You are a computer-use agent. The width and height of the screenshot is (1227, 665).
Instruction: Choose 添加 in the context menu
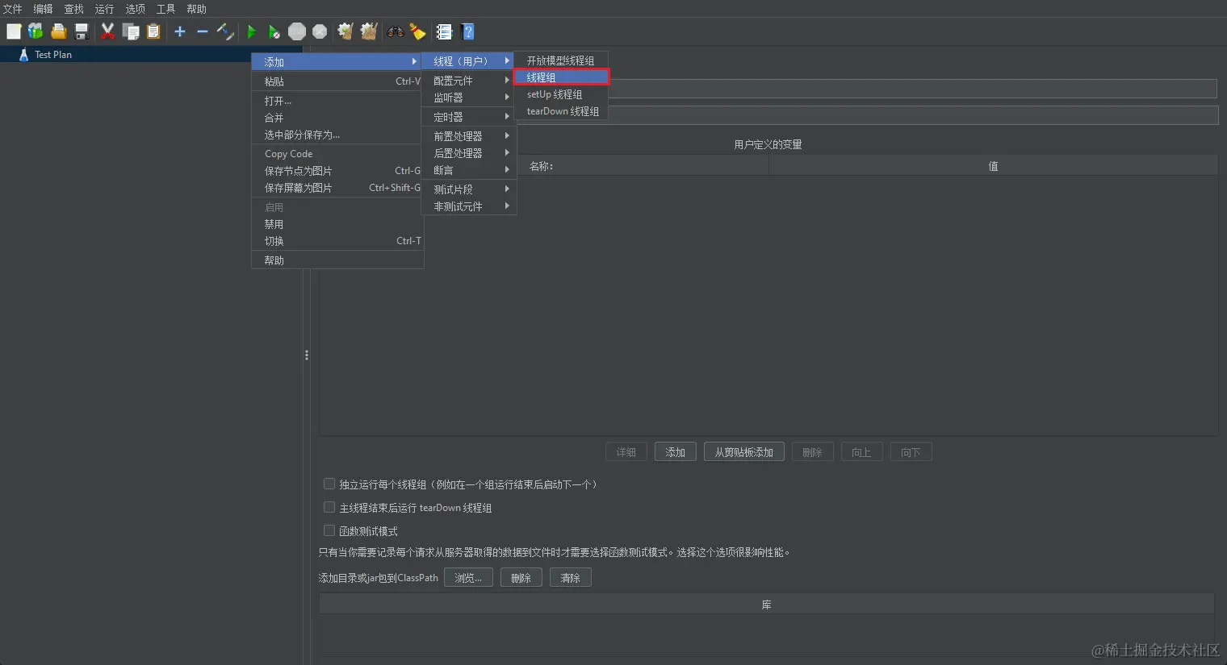pos(337,62)
